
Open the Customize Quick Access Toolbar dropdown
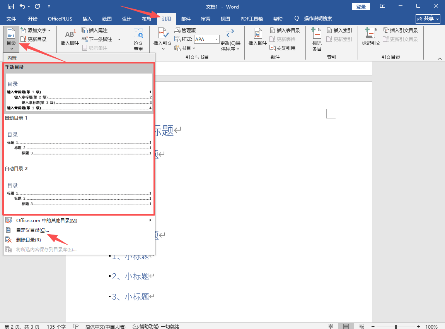(x=49, y=6)
